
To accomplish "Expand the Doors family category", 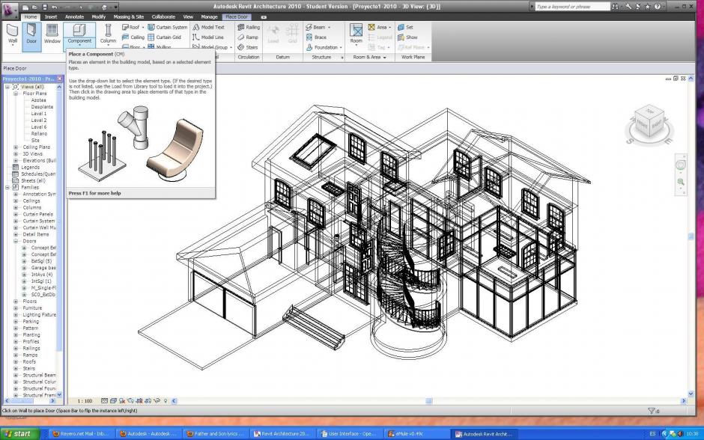I will [x=15, y=241].
